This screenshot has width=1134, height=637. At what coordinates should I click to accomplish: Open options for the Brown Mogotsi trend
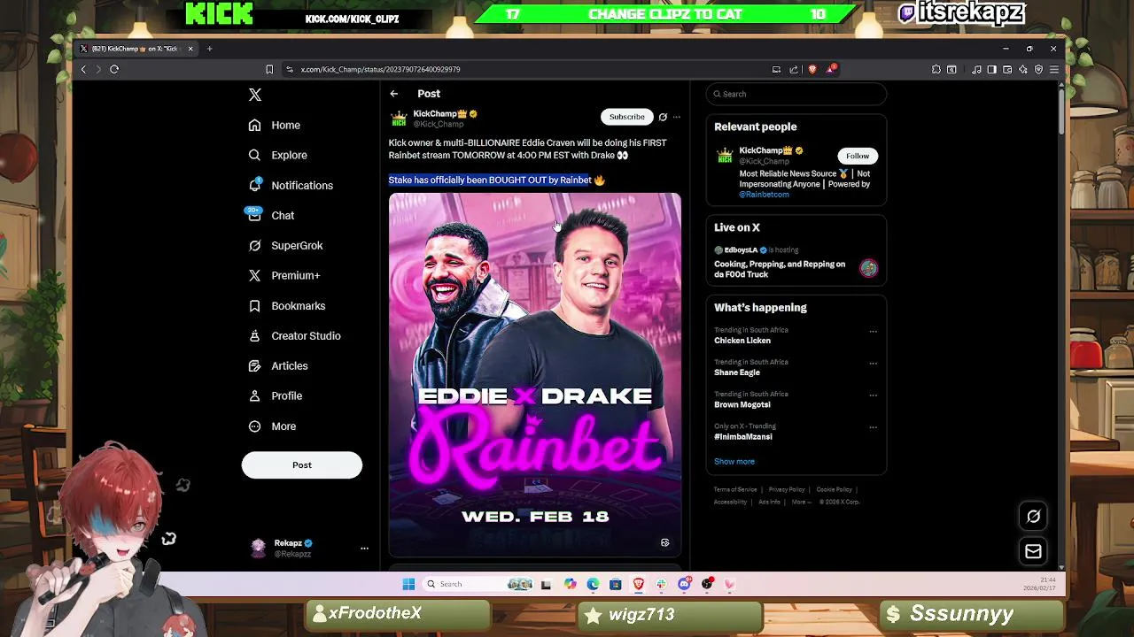[x=874, y=395]
